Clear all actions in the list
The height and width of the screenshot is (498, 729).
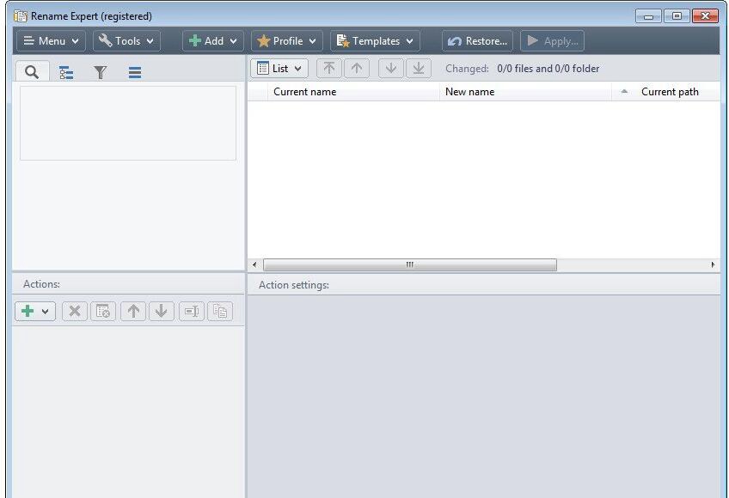103,311
